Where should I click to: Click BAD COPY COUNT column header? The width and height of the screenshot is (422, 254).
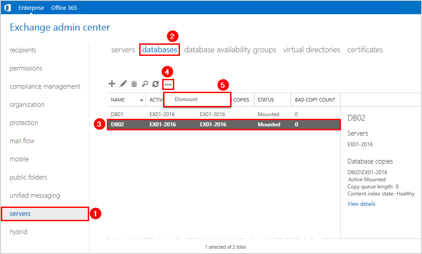315,100
